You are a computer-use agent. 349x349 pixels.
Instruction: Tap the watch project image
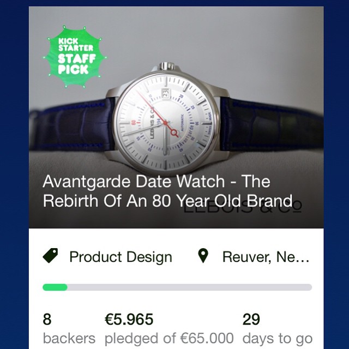pos(176,117)
